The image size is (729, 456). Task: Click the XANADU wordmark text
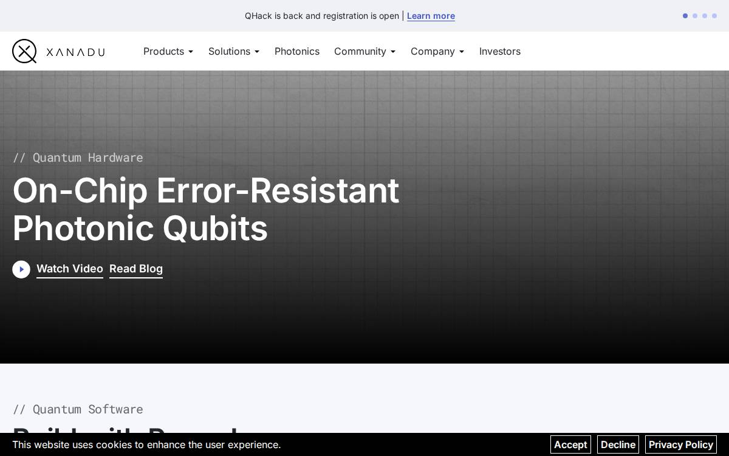(x=76, y=52)
